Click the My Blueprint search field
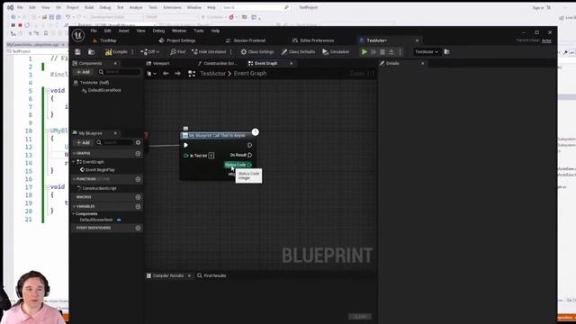Image resolution: width=576 pixels, height=324 pixels. (114, 142)
